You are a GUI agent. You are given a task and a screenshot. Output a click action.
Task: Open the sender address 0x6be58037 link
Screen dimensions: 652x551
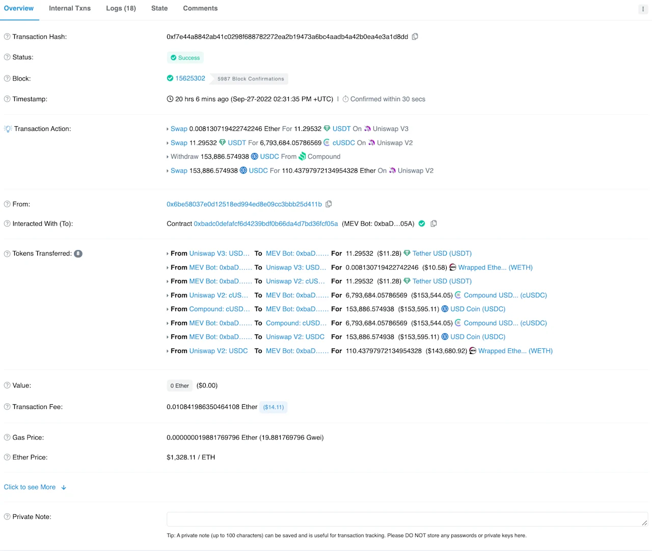(x=244, y=204)
